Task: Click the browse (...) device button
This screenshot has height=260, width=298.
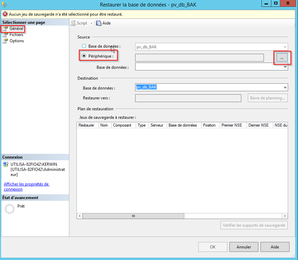Action: [x=282, y=58]
